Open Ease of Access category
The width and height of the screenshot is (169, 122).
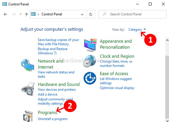[114, 74]
